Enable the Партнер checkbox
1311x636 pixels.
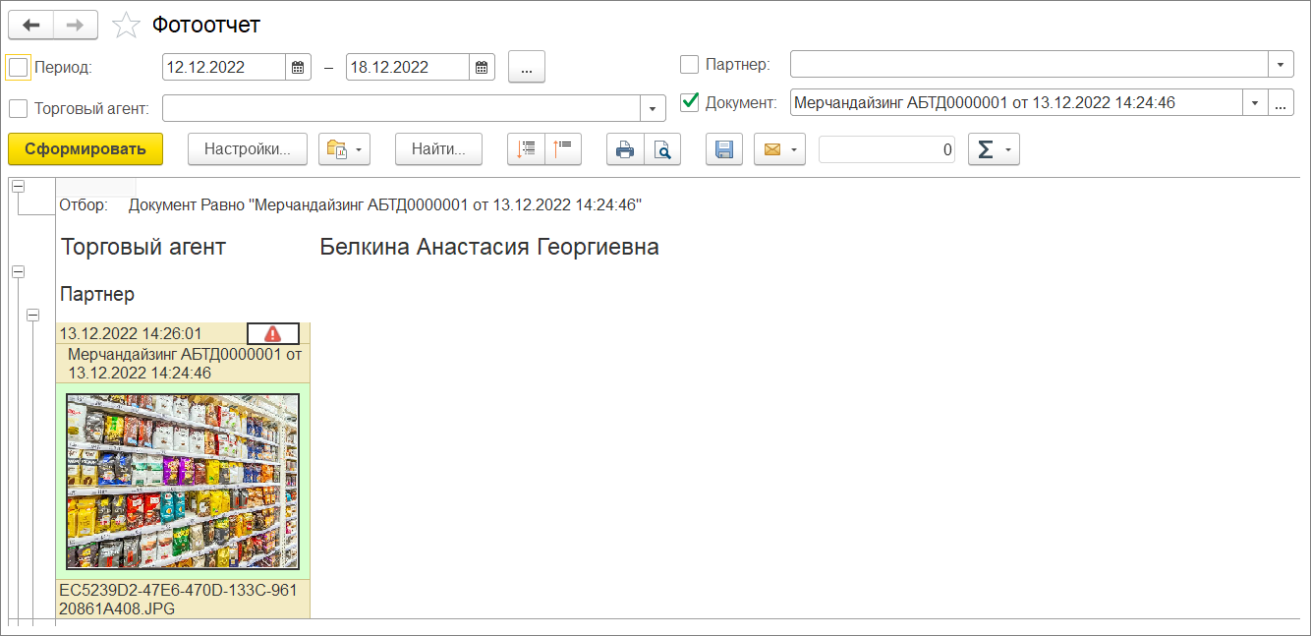690,64
